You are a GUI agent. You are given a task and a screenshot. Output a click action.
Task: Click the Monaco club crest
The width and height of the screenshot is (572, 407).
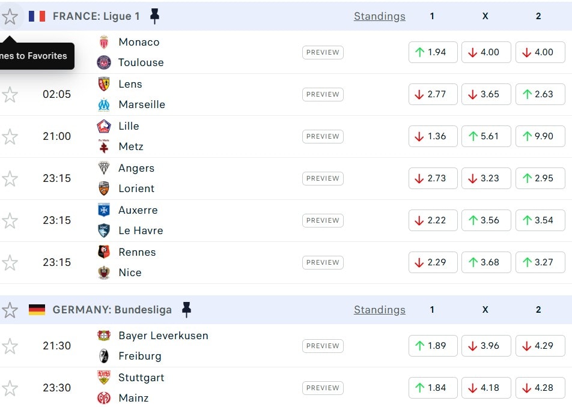coord(104,42)
